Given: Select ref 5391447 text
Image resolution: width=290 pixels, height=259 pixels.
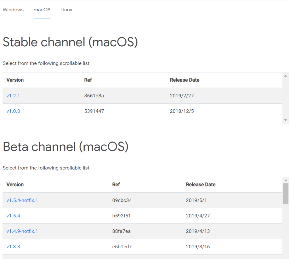Looking at the screenshot, I should [x=94, y=111].
